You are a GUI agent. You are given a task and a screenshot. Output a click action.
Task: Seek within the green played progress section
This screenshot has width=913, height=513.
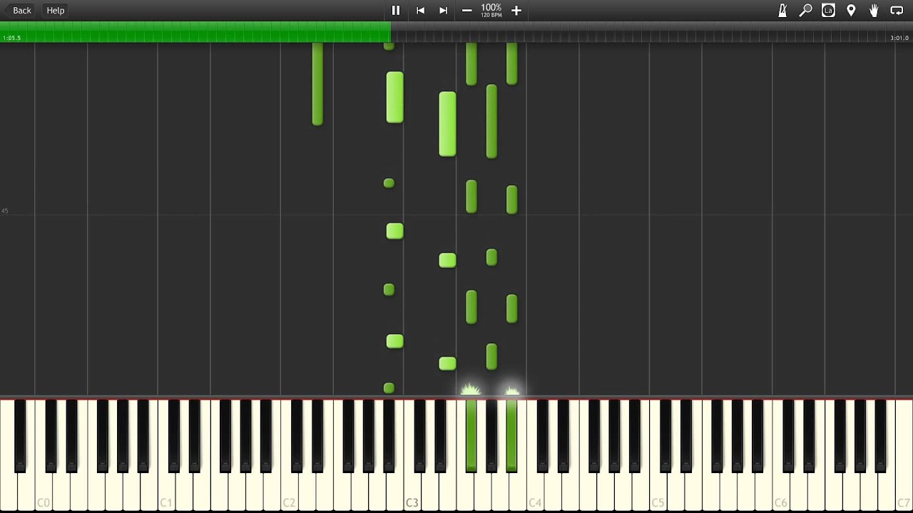193,33
